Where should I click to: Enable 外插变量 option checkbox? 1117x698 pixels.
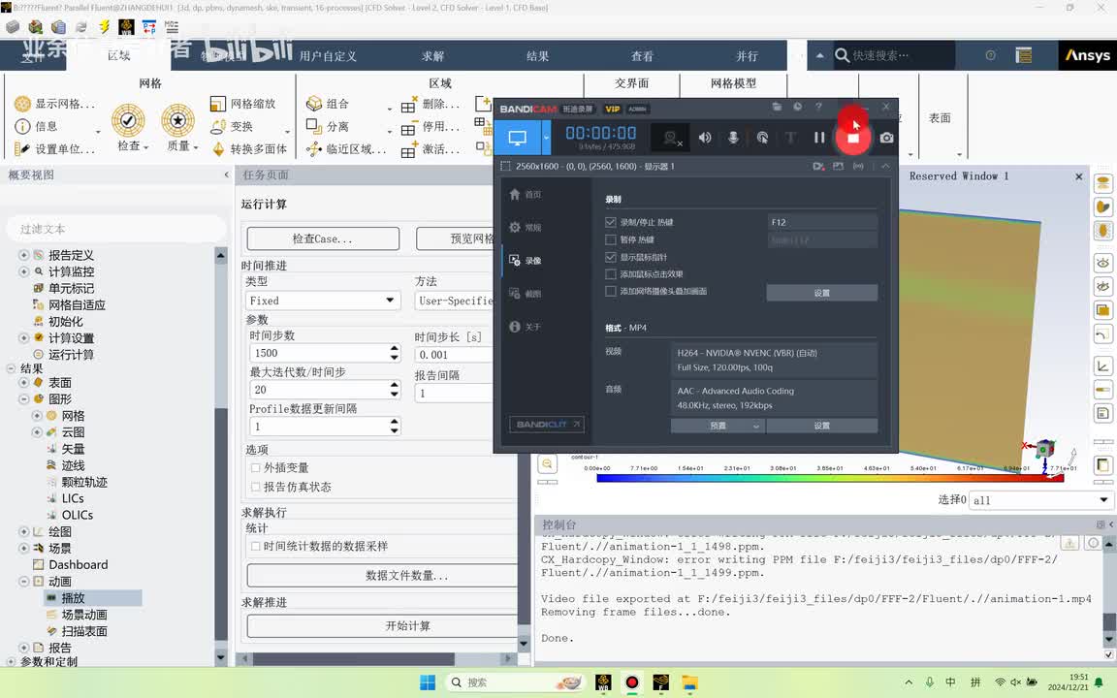click(x=255, y=468)
